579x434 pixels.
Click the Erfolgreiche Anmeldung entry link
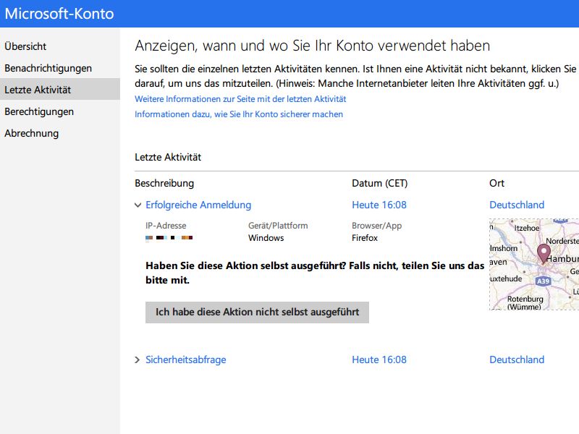pos(198,205)
